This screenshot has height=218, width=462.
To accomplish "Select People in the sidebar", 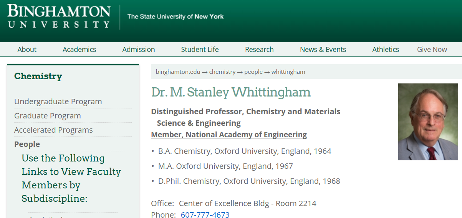I will (27, 144).
